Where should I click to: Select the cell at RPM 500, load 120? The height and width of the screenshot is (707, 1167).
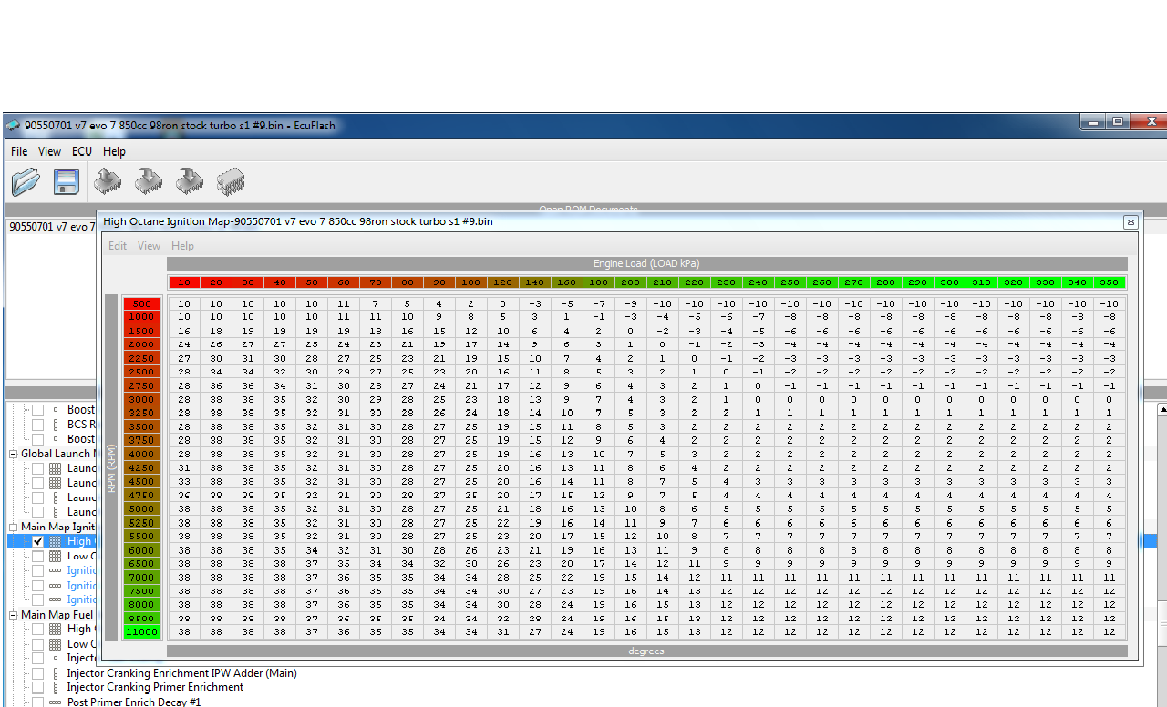point(502,303)
